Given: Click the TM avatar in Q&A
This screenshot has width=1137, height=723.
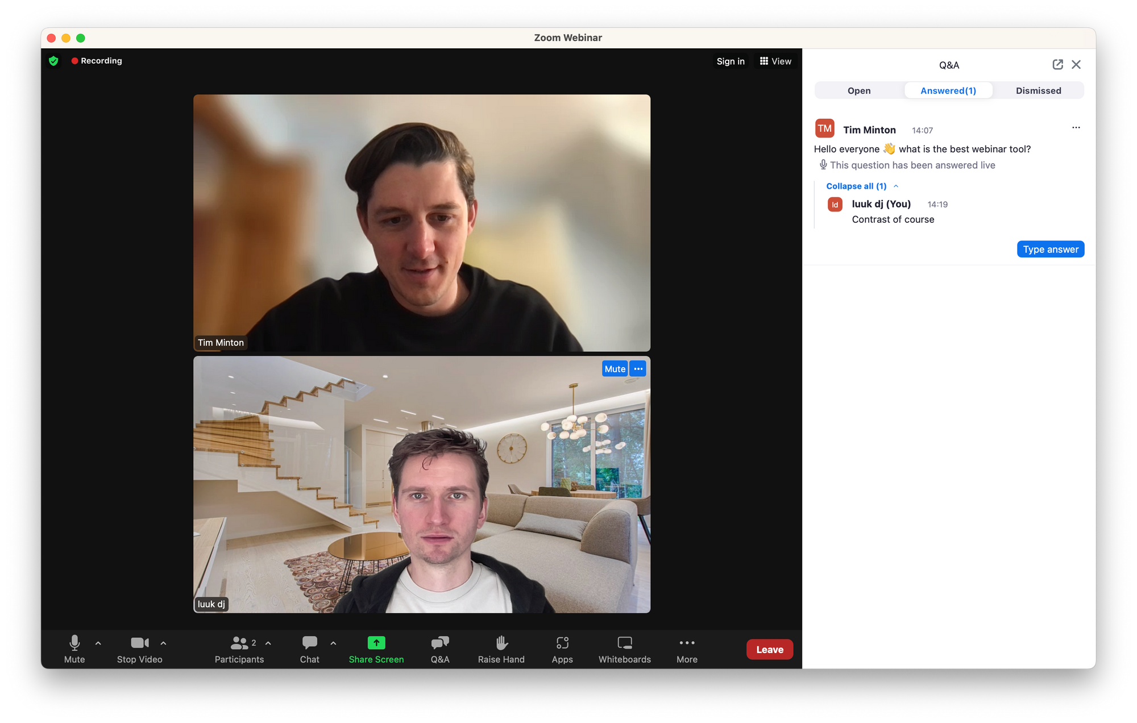Looking at the screenshot, I should (x=824, y=128).
